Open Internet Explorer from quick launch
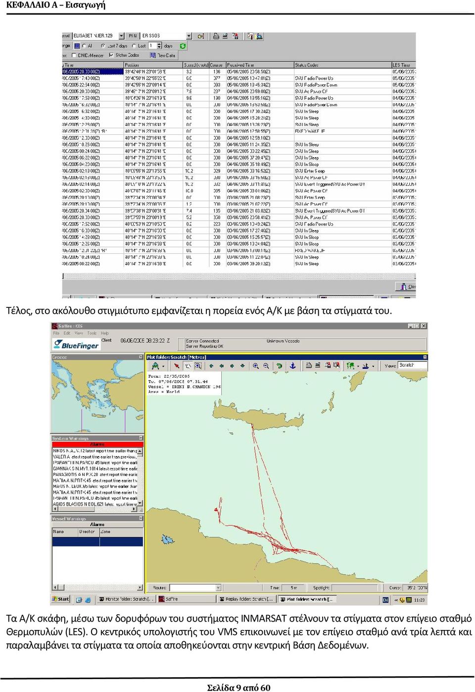The image size is (475, 692). [88, 599]
